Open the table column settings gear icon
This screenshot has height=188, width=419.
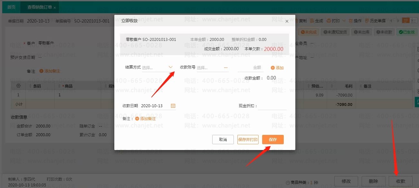pyautogui.click(x=18, y=86)
